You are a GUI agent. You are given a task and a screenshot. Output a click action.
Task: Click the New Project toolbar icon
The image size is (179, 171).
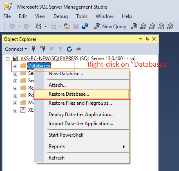click(x=39, y=26)
